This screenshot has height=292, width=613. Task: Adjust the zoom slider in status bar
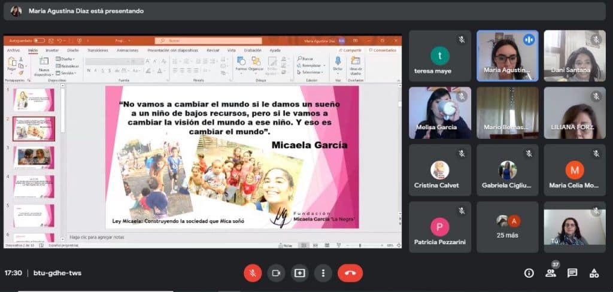(x=360, y=245)
